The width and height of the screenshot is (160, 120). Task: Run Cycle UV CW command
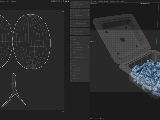tap(80, 71)
